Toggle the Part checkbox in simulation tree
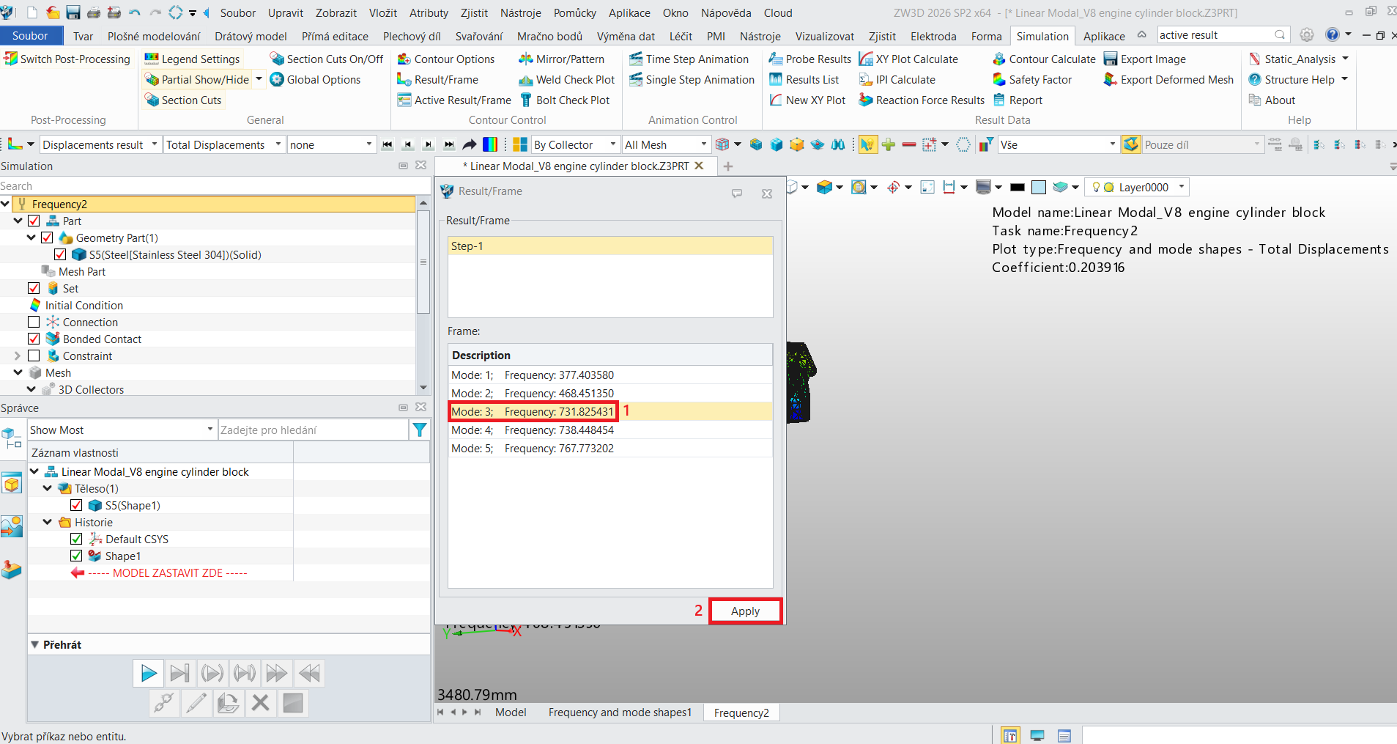Viewport: 1397px width, 744px height. pos(34,221)
